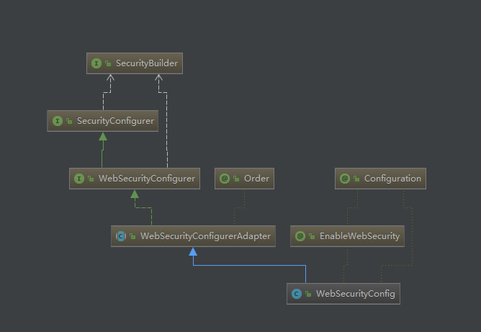
Task: Click the public visibility icon on WebSecurityConfig
Action: pyautogui.click(x=308, y=294)
